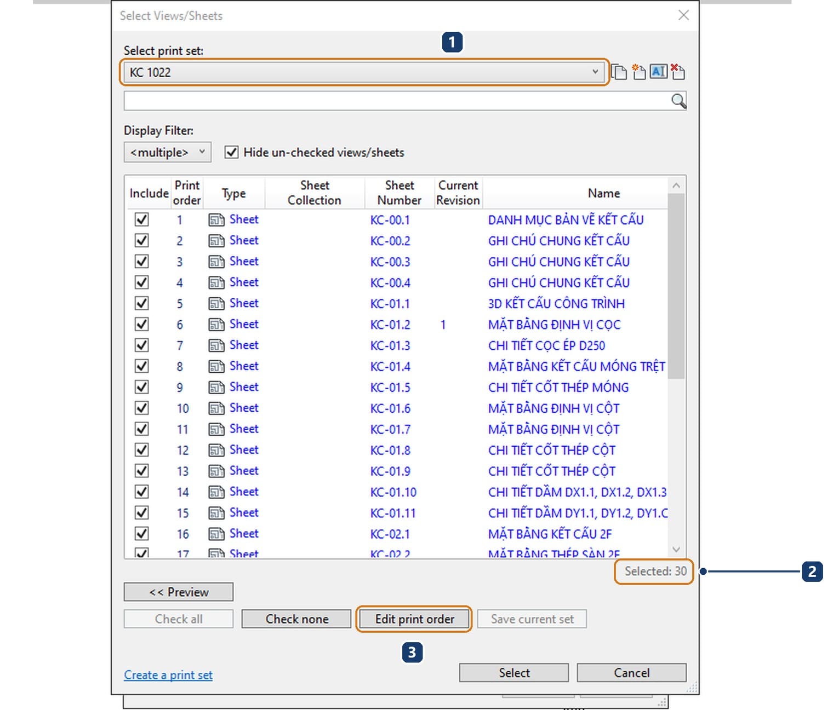Select sheet name CHI TIẾT CỐT THÉP MÓNG
The width and height of the screenshot is (833, 710).
558,387
